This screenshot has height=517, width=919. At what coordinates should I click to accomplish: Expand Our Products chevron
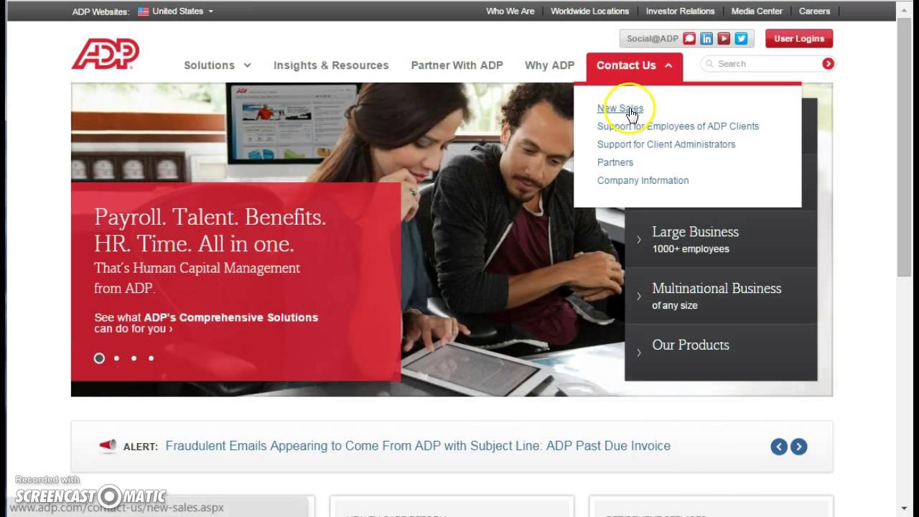(x=639, y=353)
